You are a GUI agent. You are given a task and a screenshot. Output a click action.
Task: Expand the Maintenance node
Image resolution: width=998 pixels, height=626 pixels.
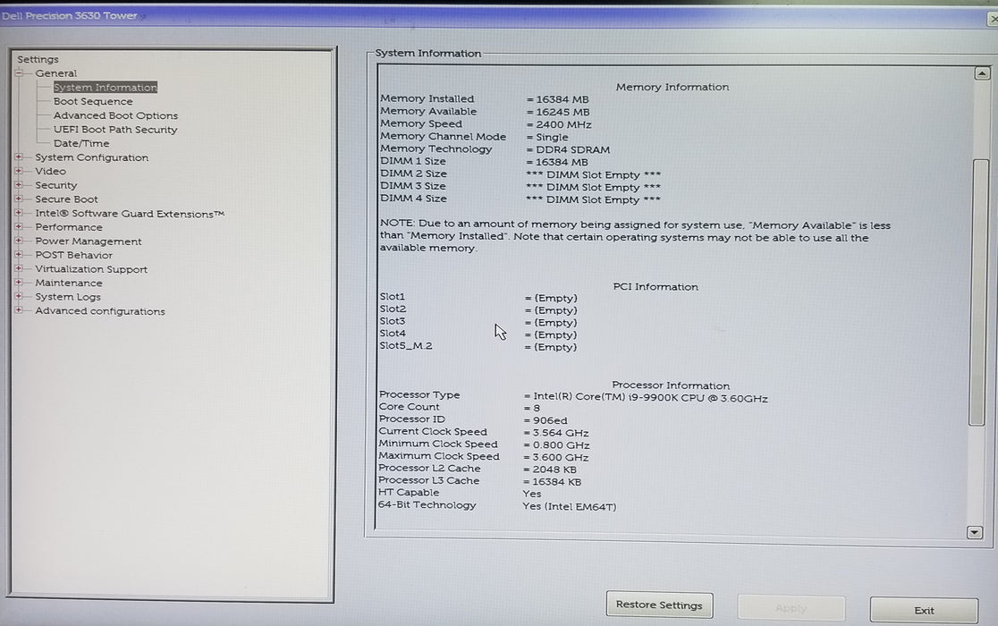pyautogui.click(x=19, y=283)
